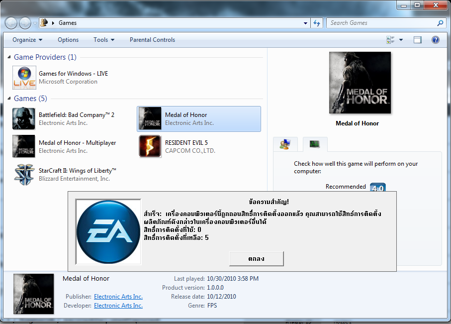Open Games for Windows - LIVE icon
The height and width of the screenshot is (324, 451).
(x=24, y=78)
